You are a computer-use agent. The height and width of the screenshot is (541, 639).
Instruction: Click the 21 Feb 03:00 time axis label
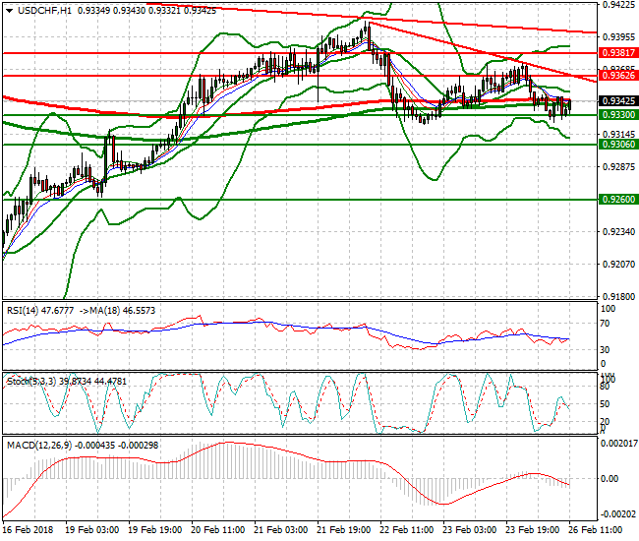click(x=281, y=530)
